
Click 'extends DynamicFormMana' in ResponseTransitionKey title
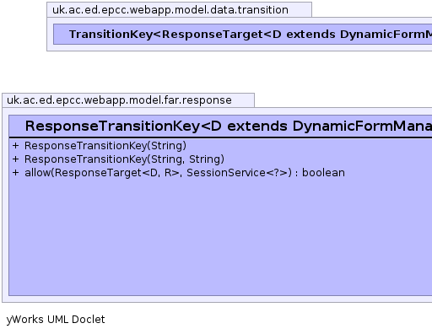[330, 126]
